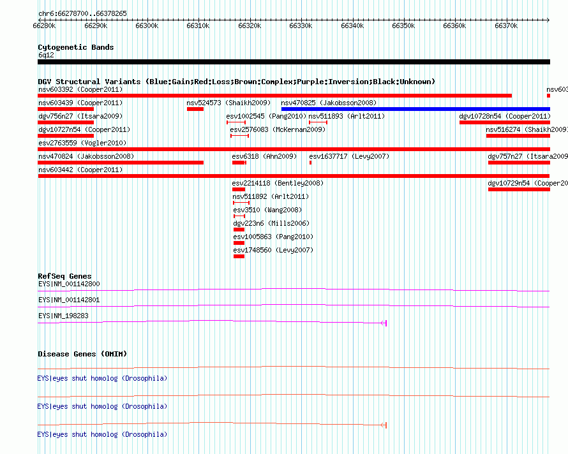Open variant esv2763559 (Vogler2010)
The width and height of the screenshot is (568, 454).
click(x=82, y=143)
